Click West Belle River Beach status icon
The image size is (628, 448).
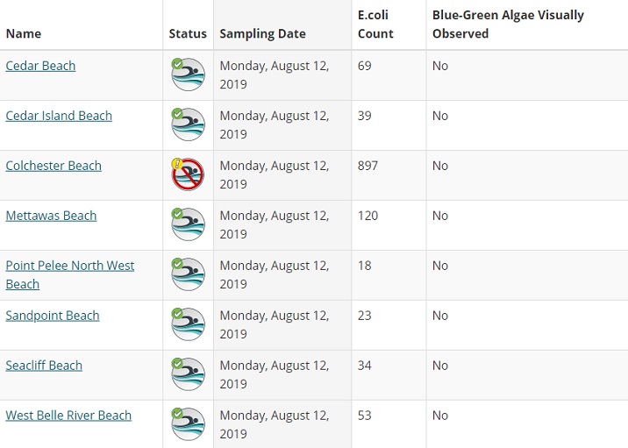click(188, 424)
